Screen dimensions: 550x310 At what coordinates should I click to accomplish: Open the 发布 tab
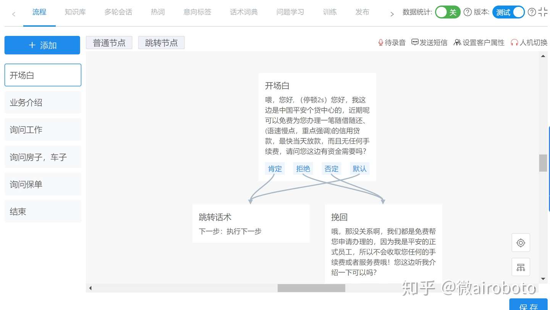tap(362, 12)
